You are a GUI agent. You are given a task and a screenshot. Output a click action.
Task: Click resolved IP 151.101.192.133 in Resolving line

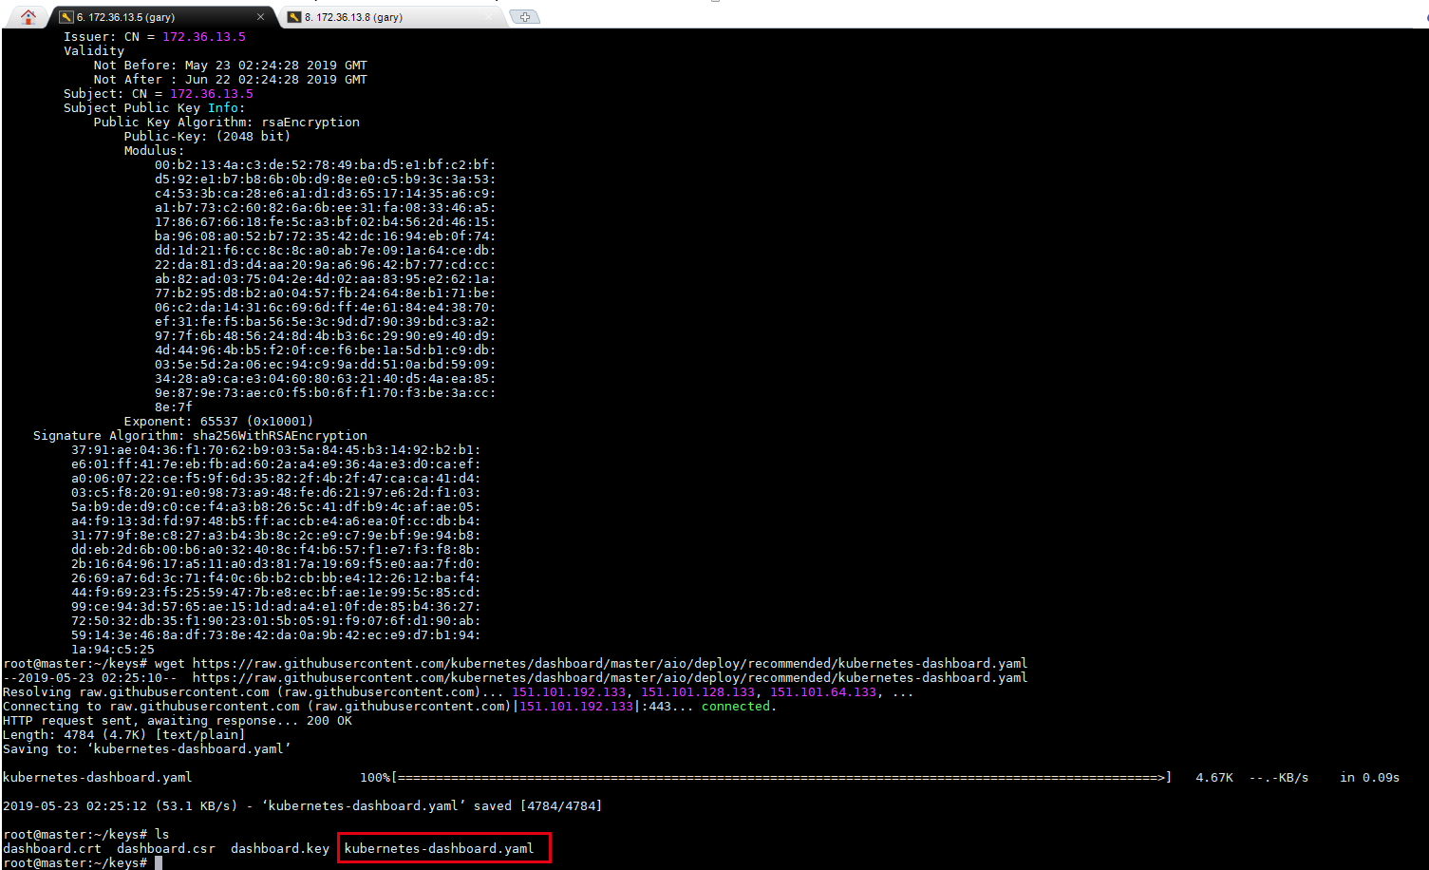[x=569, y=691]
